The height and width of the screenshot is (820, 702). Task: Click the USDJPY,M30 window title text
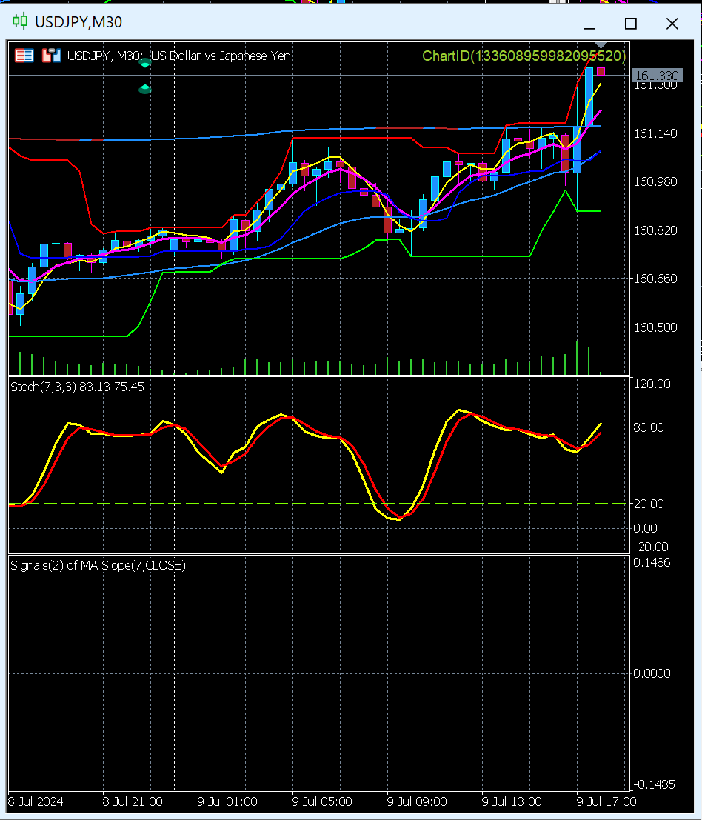[x=78, y=22]
